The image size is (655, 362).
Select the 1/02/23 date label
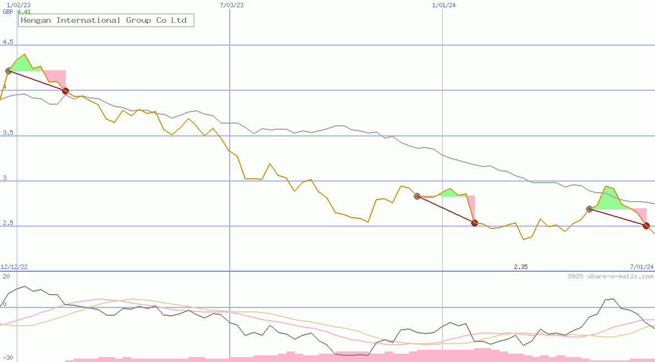tap(17, 5)
